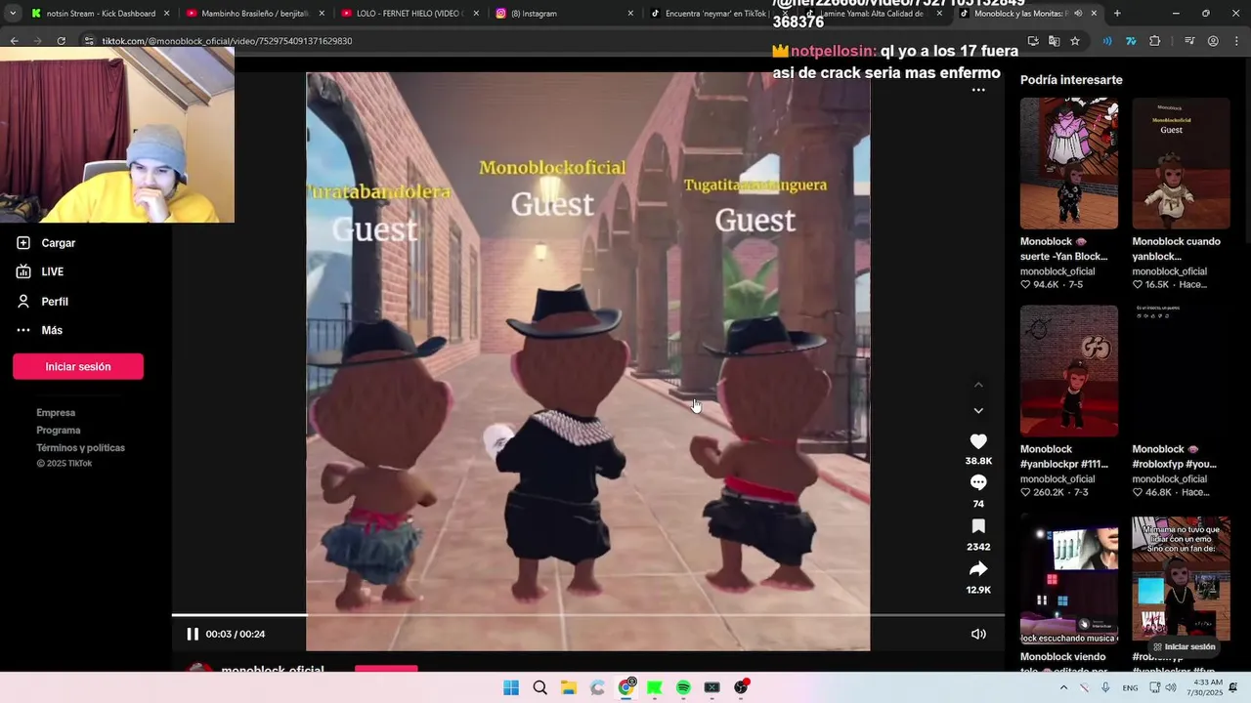Open the 7TV extension icon
1251x703 pixels.
click(1131, 41)
